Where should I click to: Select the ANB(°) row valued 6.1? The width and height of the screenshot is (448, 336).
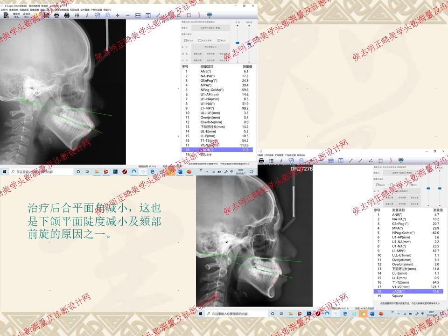point(217,71)
